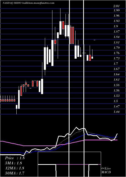Screen dimensions: 126x177
Task: Click the 1.5 price axis label
Action: 116,101
